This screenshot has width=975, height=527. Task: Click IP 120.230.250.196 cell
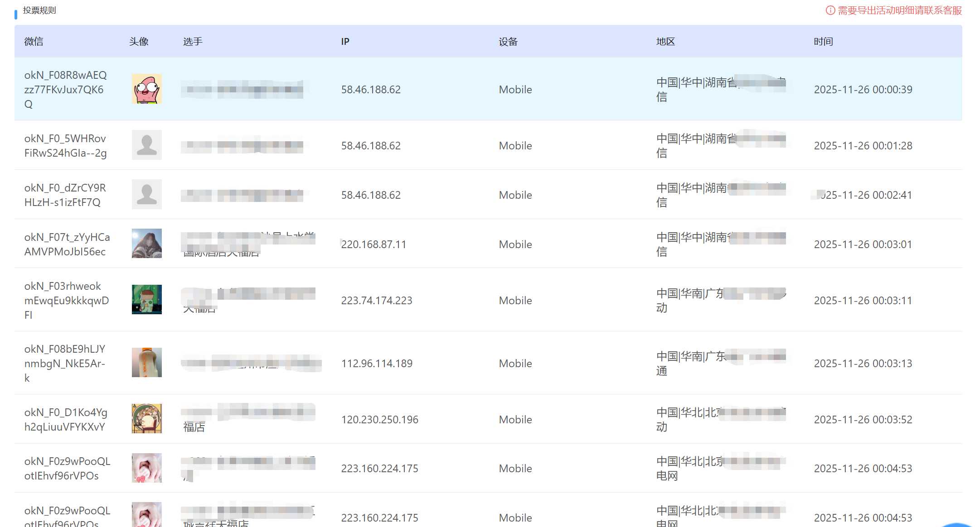(x=379, y=420)
